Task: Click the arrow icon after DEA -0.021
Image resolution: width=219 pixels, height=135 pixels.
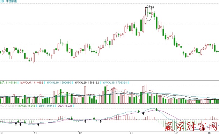Action: click(73, 106)
